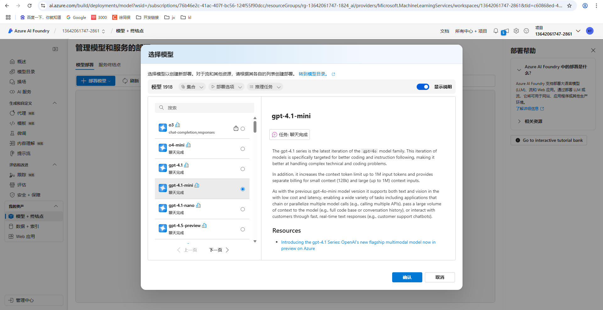Open the 转到模型目录 link

tap(313, 74)
